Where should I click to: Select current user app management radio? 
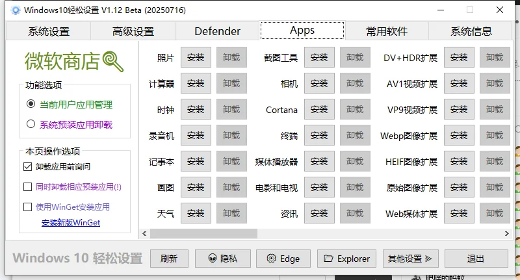click(31, 104)
